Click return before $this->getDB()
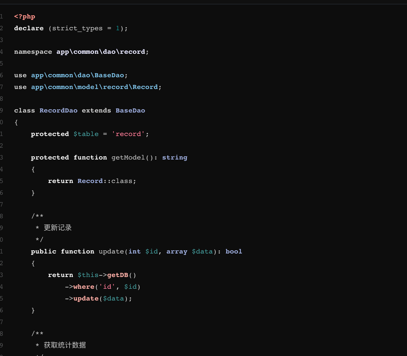 click(61, 275)
